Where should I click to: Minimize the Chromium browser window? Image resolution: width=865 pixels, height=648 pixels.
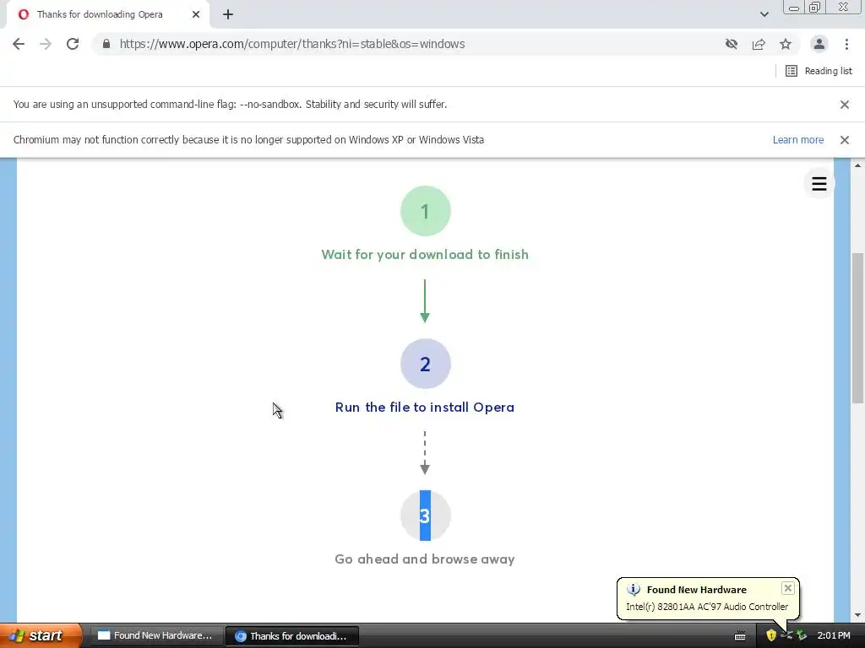click(x=794, y=7)
